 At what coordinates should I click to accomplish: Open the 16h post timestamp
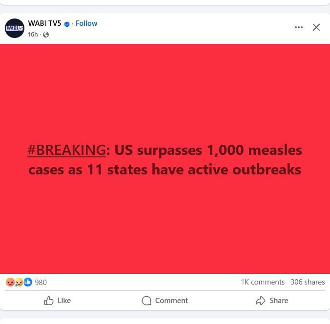tap(33, 35)
